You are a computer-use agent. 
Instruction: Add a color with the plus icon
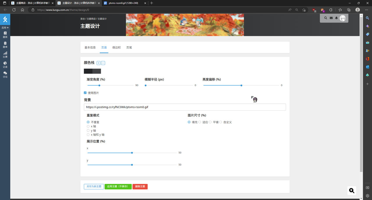(99, 63)
